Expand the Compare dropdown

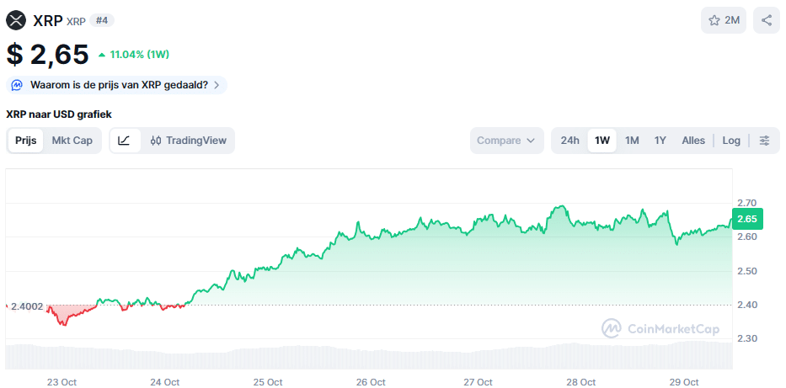point(506,141)
